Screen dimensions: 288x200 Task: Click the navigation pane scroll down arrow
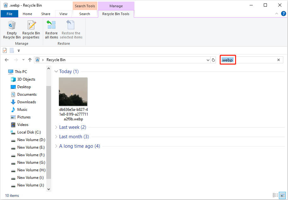[x=49, y=189]
